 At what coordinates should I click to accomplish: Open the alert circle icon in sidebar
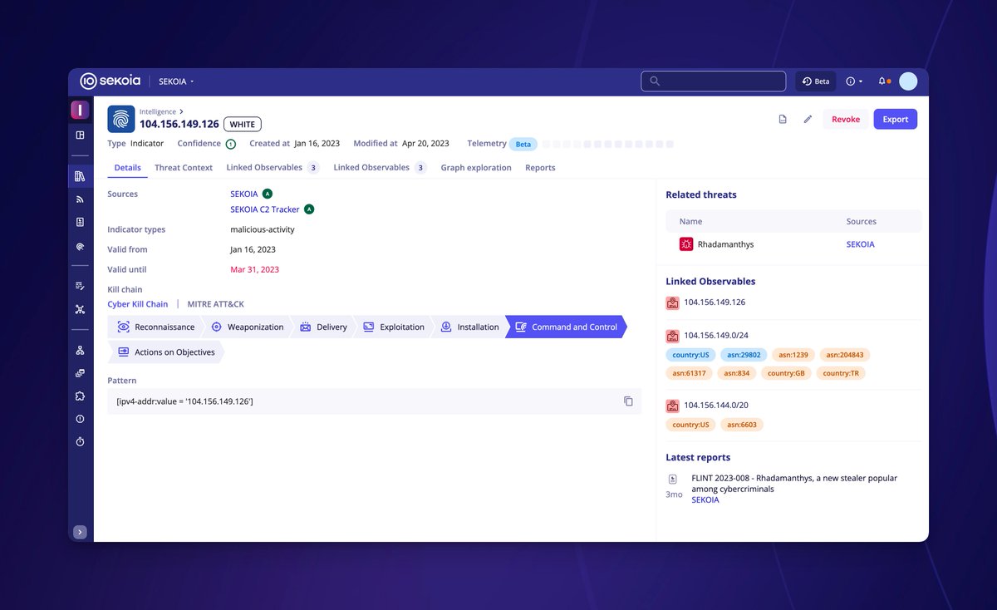coord(80,419)
